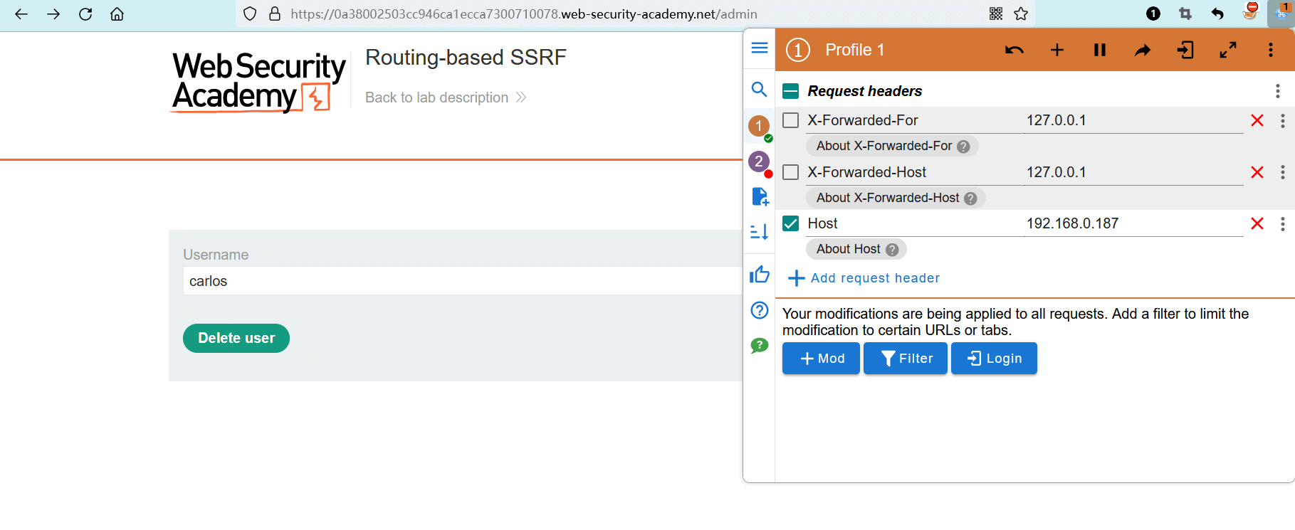Click the undo icon in the ModHeader toolbar
Viewport: 1295px width, 530px height.
pos(1014,50)
